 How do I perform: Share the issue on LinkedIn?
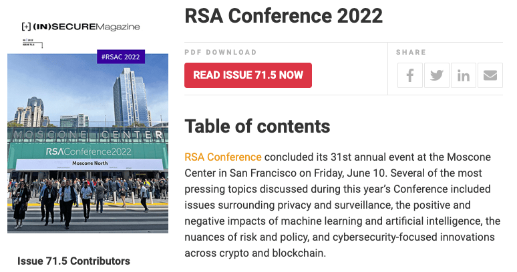[x=464, y=75]
